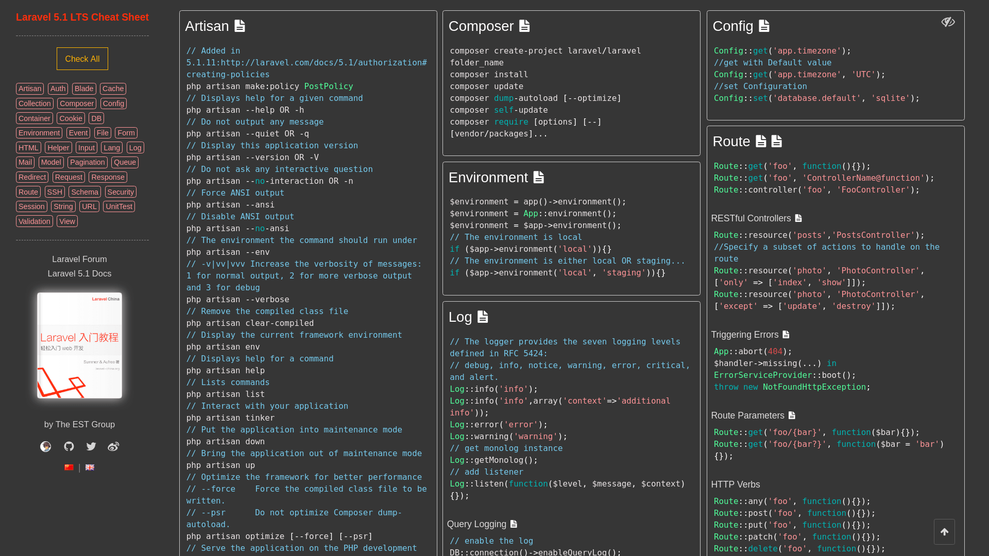Toggle the Session tag
989x556 pixels.
31,206
